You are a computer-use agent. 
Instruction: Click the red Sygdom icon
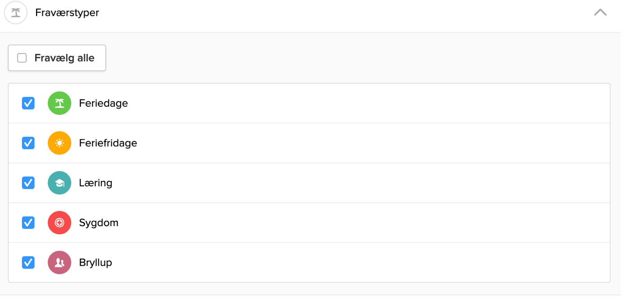click(x=59, y=223)
